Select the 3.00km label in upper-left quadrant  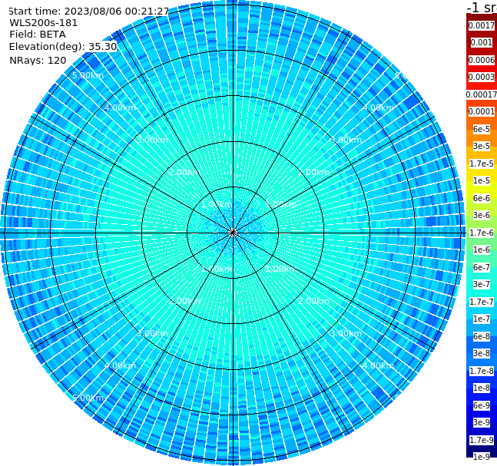152,140
